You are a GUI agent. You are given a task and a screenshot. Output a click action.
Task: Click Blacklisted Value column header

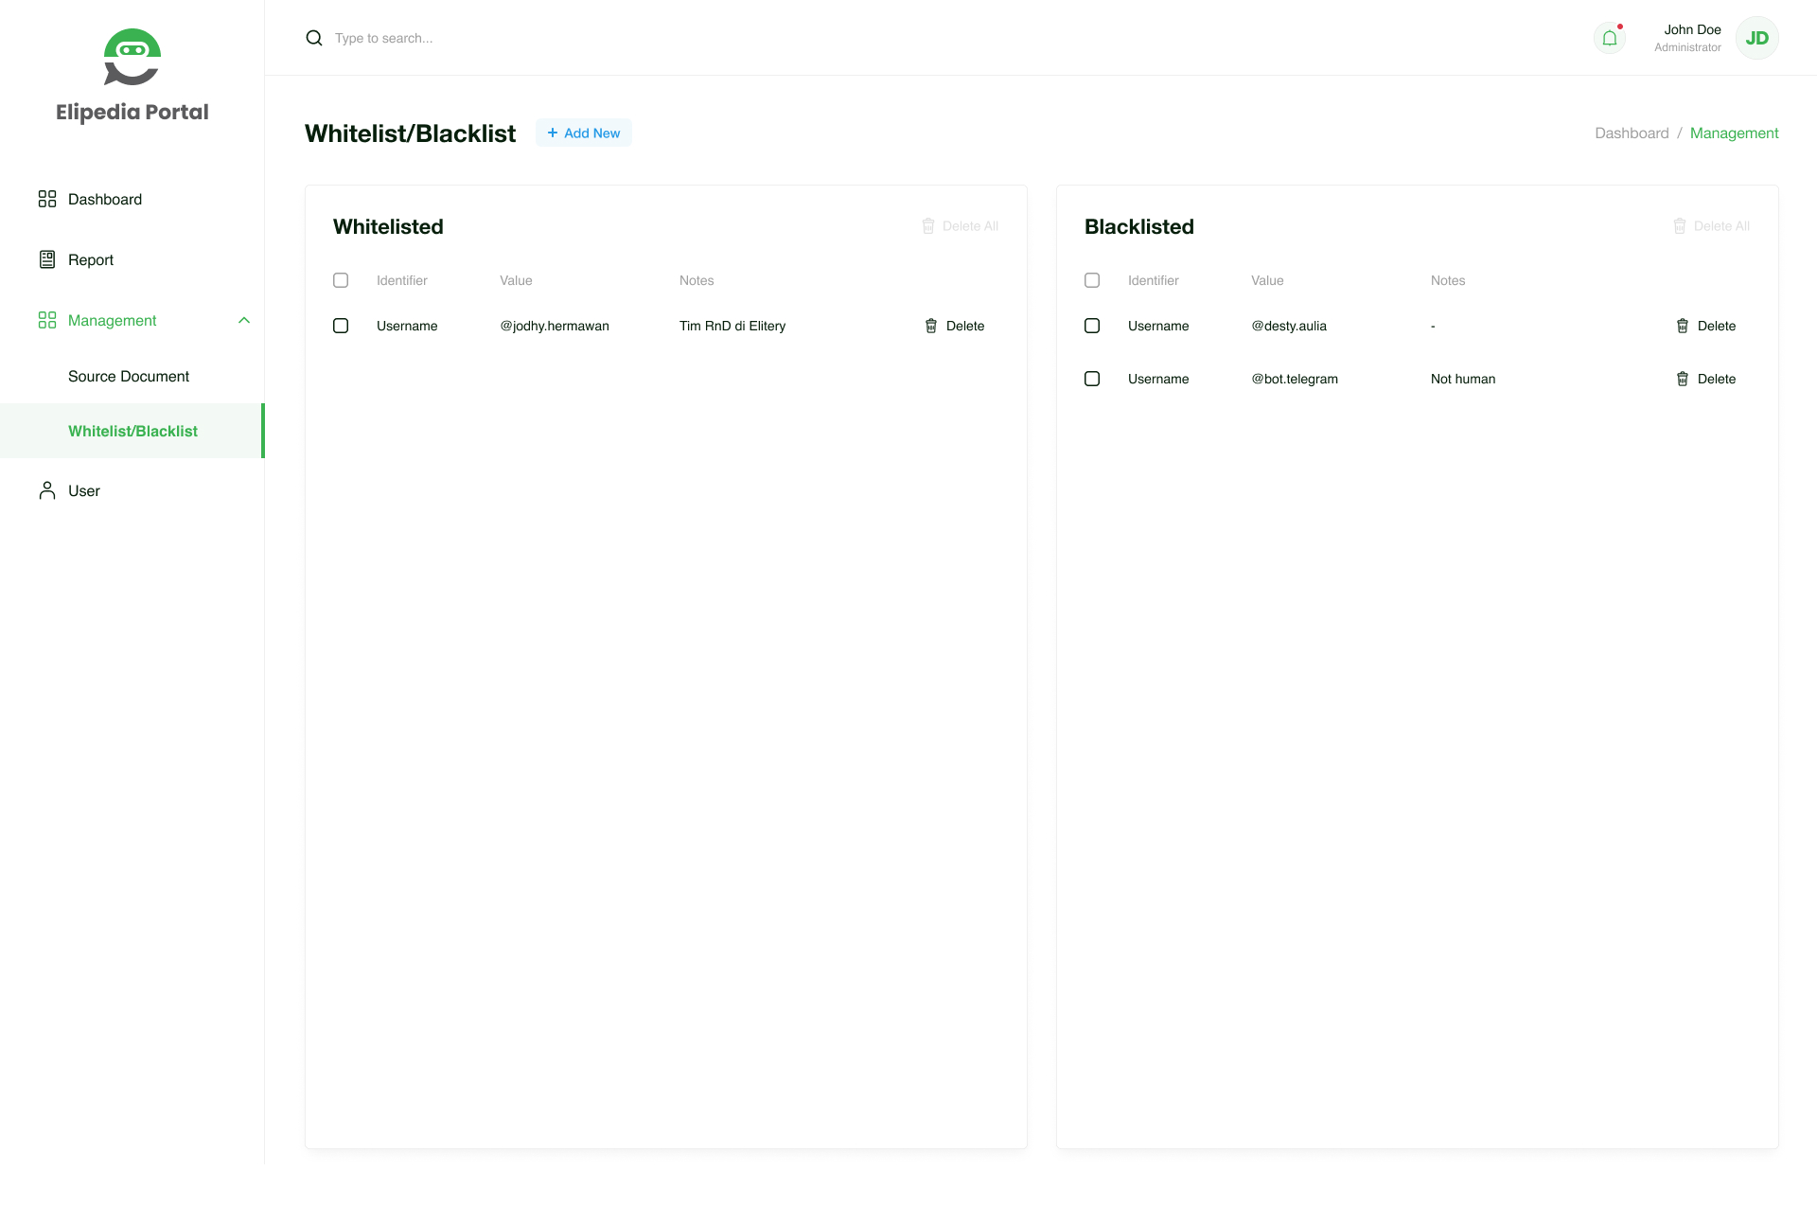click(1267, 280)
